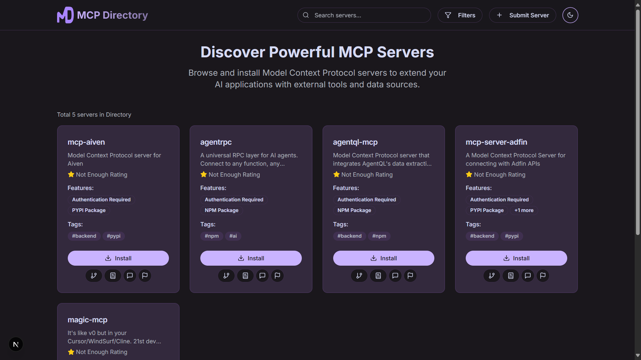Expand the +1 more features badge
641x360 pixels.
point(524,210)
